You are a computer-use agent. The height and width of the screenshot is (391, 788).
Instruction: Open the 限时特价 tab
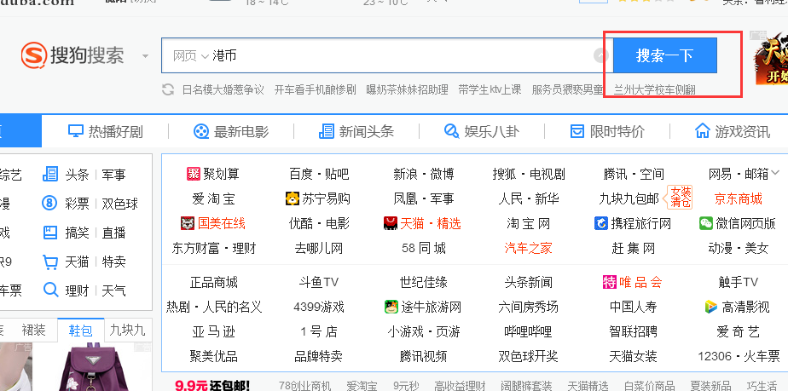[x=607, y=131]
